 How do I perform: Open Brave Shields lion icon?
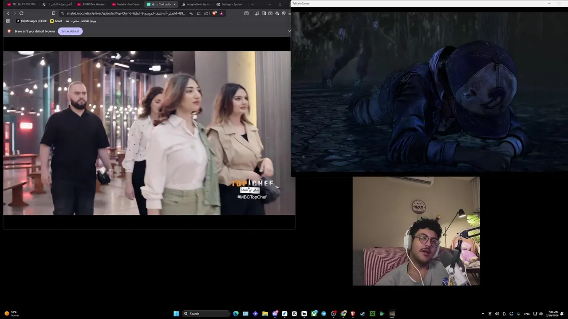pyautogui.click(x=214, y=13)
